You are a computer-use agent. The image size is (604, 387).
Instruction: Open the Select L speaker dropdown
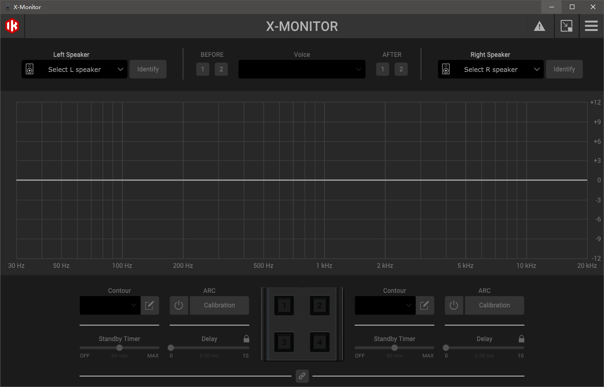point(75,70)
